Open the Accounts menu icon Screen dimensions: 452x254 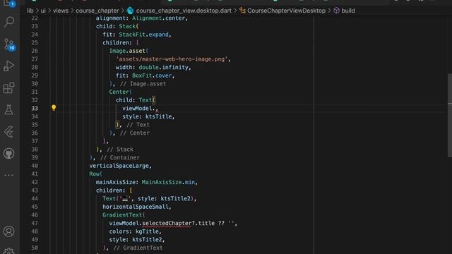coord(9,231)
